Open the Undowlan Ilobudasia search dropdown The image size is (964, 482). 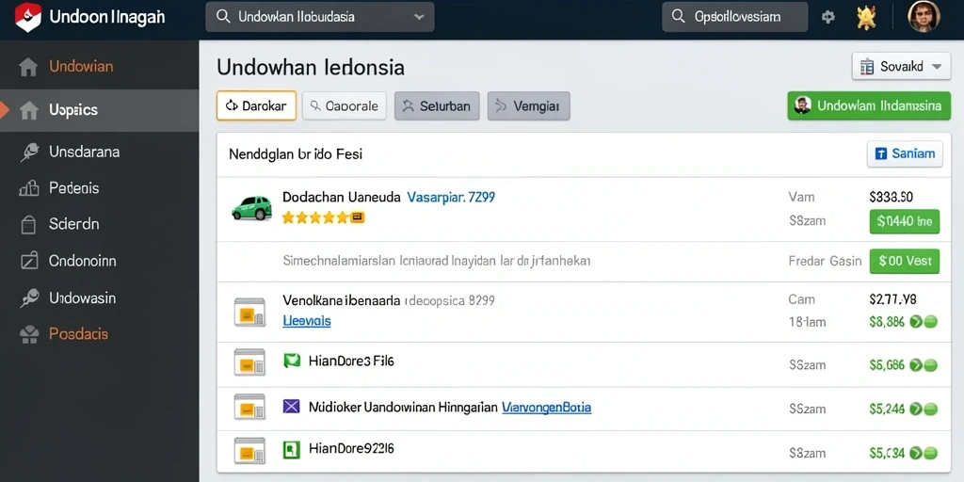[x=320, y=17]
